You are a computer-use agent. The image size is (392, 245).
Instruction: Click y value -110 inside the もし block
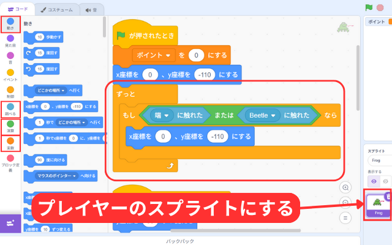217,137
